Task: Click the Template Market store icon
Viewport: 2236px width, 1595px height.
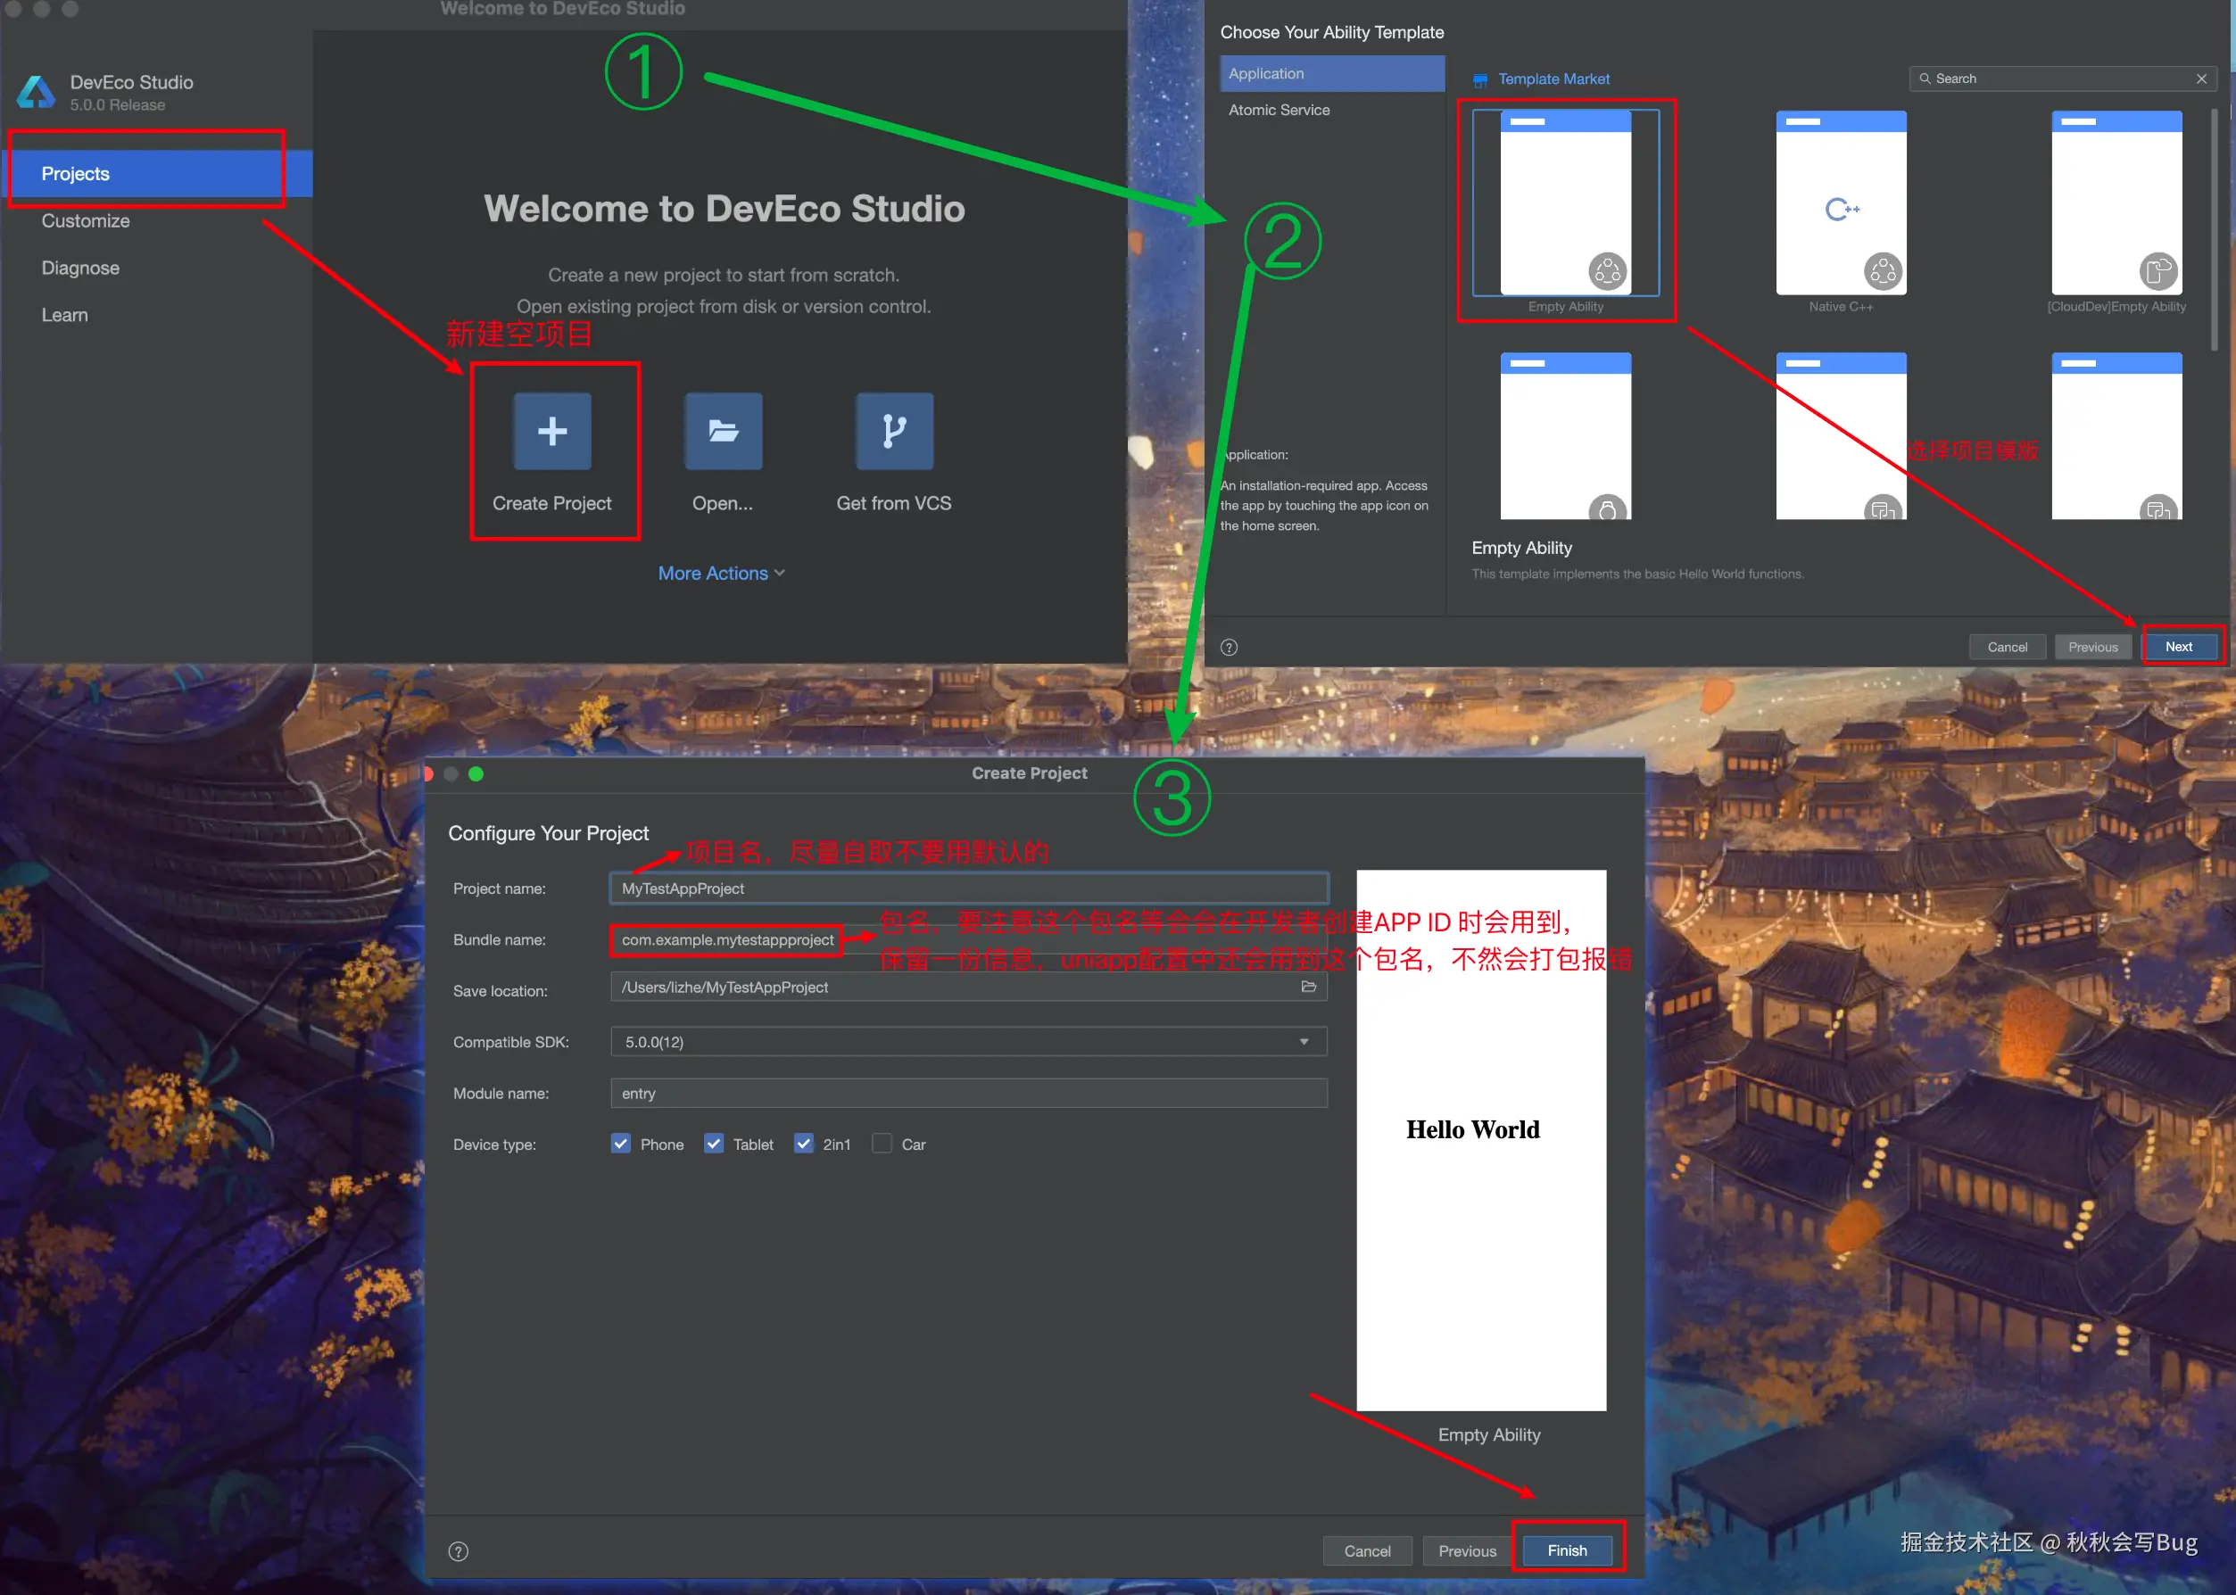Action: [x=1479, y=79]
